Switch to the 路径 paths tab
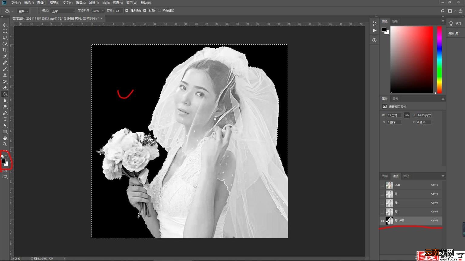 pos(406,176)
